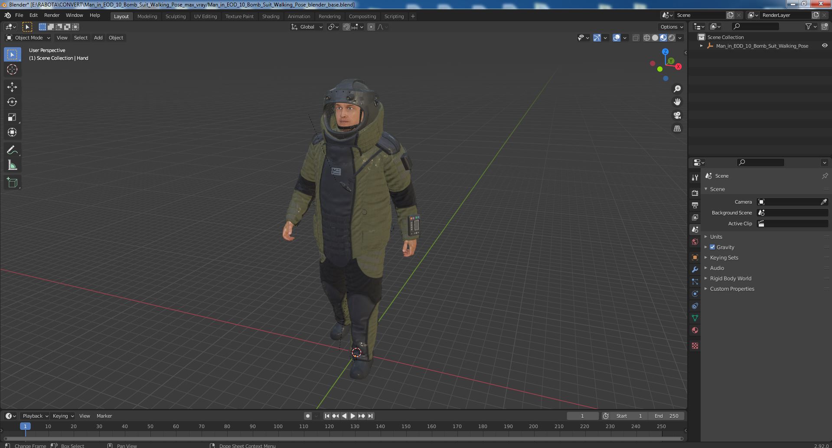Switch to the UV Editing workspace tab

[206, 16]
